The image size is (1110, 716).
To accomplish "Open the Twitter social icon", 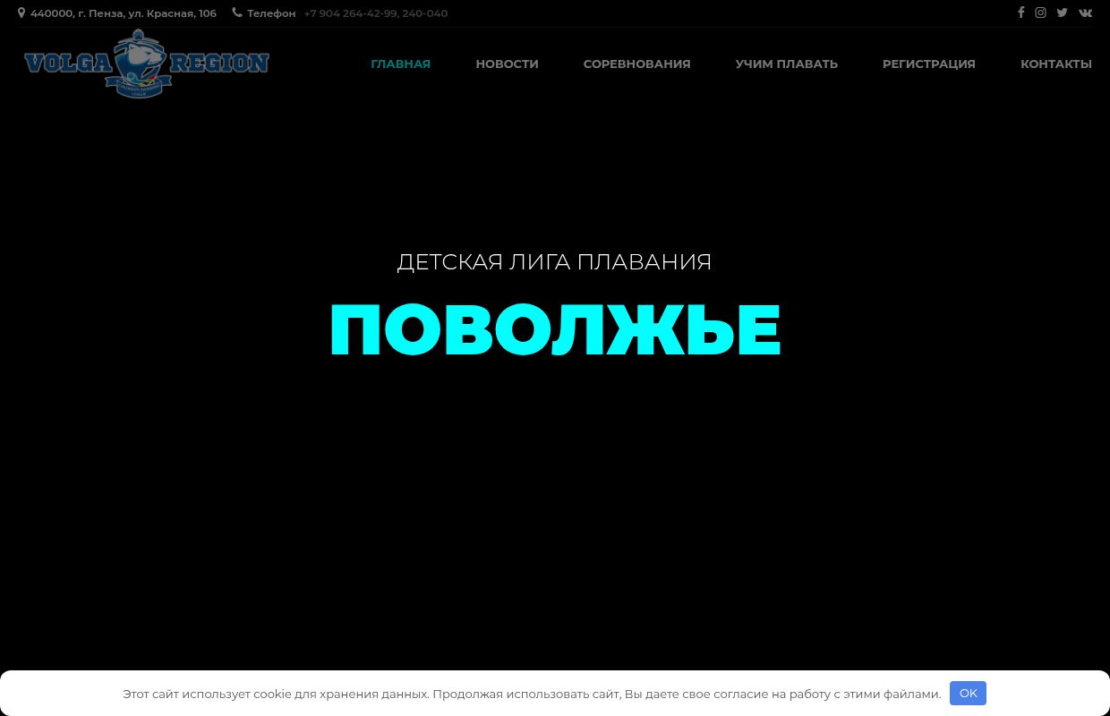I will pyautogui.click(x=1062, y=13).
